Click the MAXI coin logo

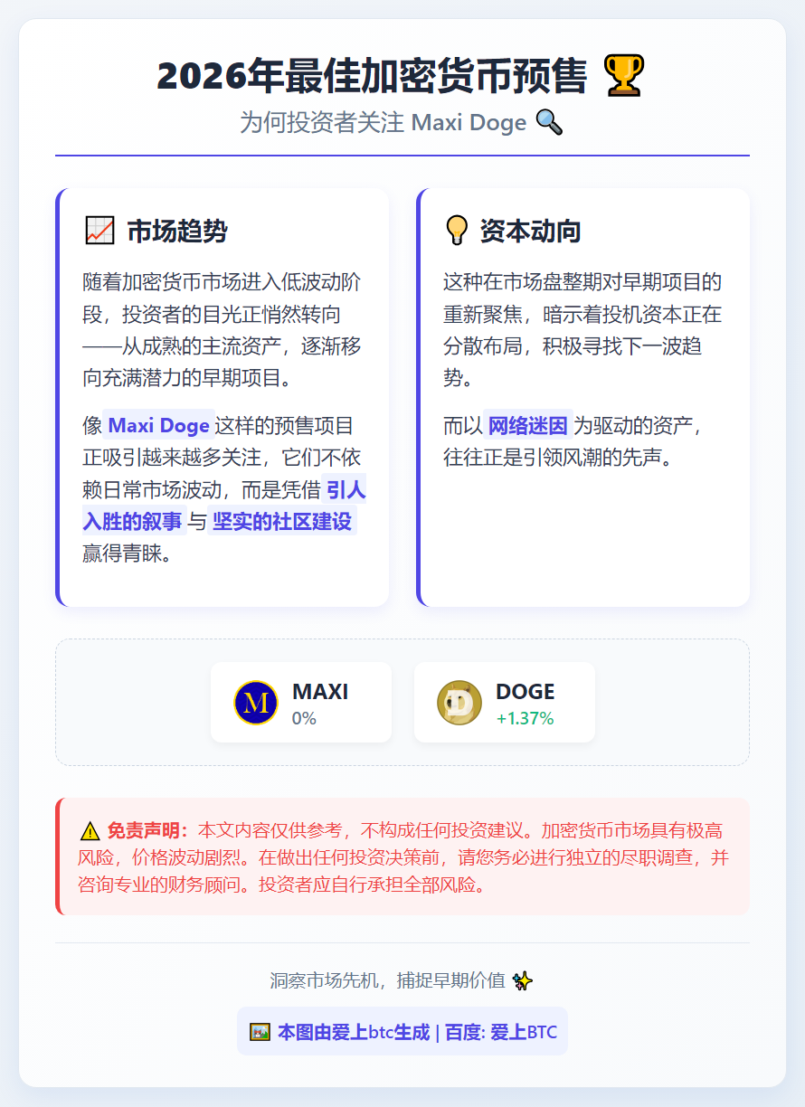coord(256,703)
